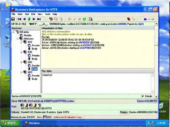The image size is (170, 127).
Task: Open the 3rd run starting cluster link
Action: tap(86, 48)
